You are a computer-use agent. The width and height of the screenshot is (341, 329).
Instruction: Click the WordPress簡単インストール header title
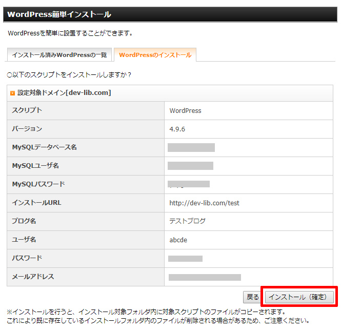pyautogui.click(x=59, y=14)
